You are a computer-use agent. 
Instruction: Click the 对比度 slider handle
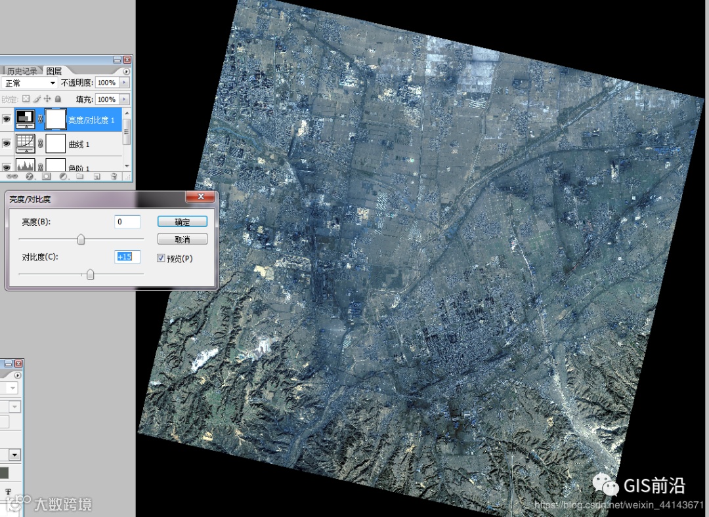tap(91, 274)
